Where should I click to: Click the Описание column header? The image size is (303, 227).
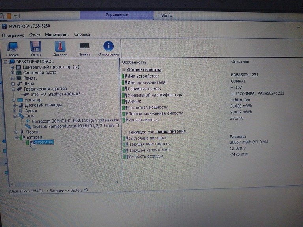coord(240,61)
